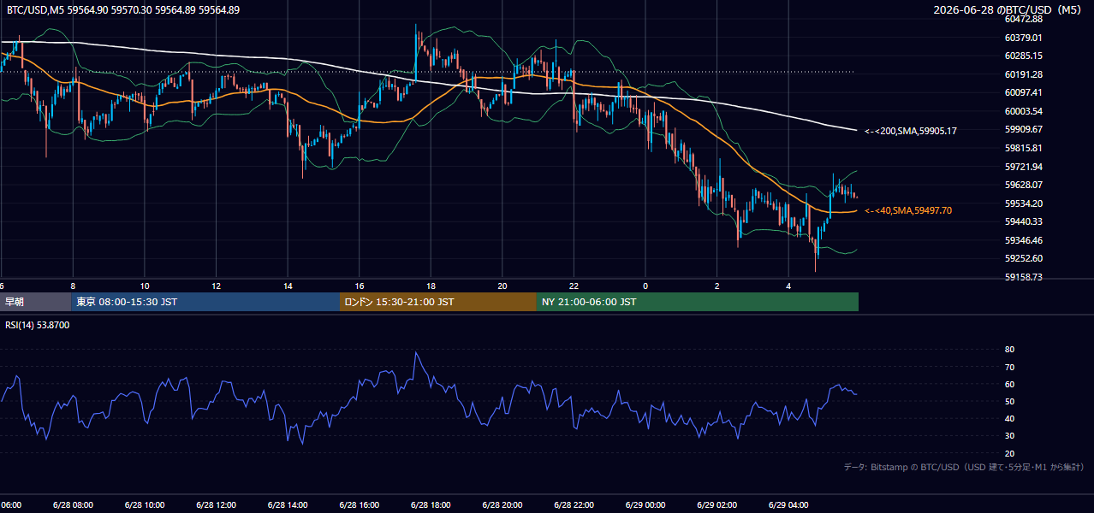1094x513 pixels.
Task: Click the RSI scale value 80
Action: pyautogui.click(x=1009, y=350)
